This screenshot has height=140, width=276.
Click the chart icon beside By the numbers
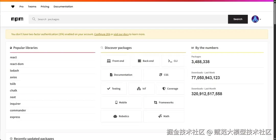pyautogui.click(x=193, y=48)
